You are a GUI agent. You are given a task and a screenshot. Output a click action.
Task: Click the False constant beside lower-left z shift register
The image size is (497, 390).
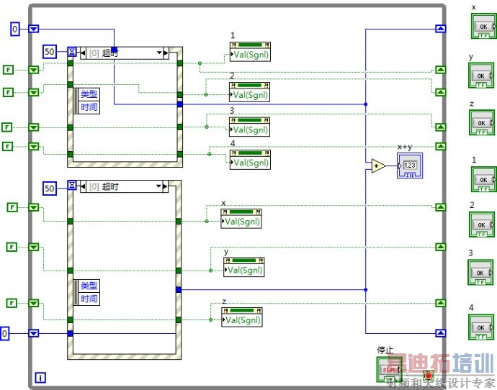(12, 303)
